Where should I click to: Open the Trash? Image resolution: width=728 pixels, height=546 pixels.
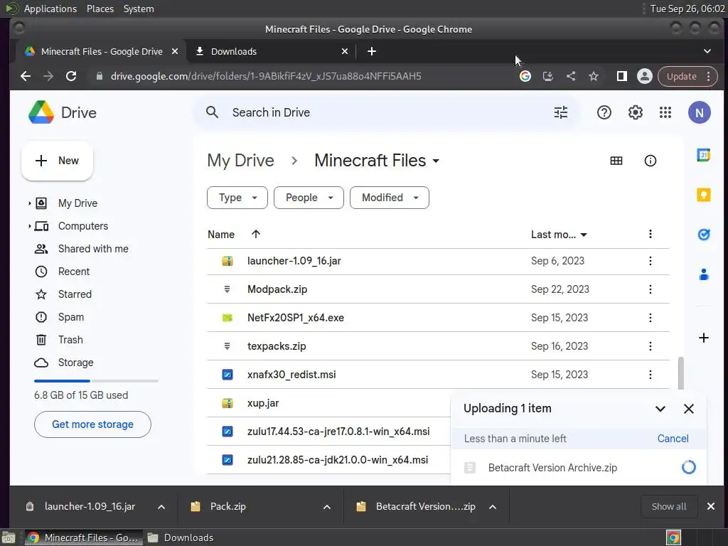(x=70, y=340)
